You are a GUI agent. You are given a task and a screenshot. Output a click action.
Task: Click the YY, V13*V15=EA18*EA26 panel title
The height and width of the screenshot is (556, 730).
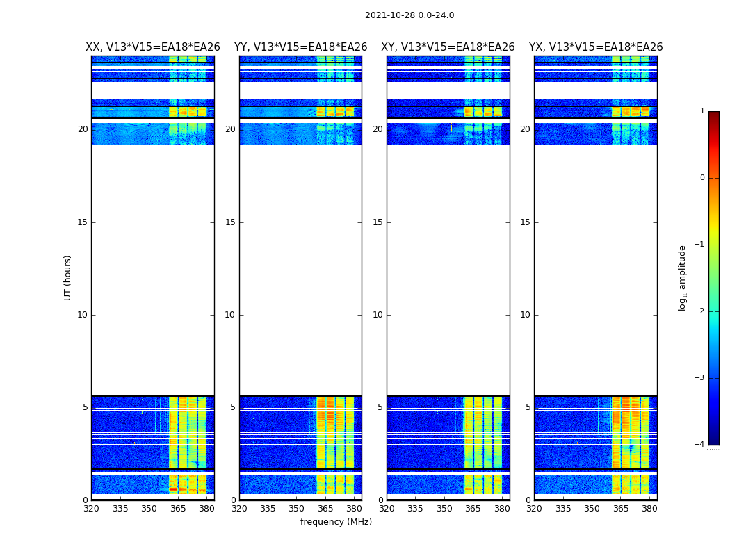point(301,47)
